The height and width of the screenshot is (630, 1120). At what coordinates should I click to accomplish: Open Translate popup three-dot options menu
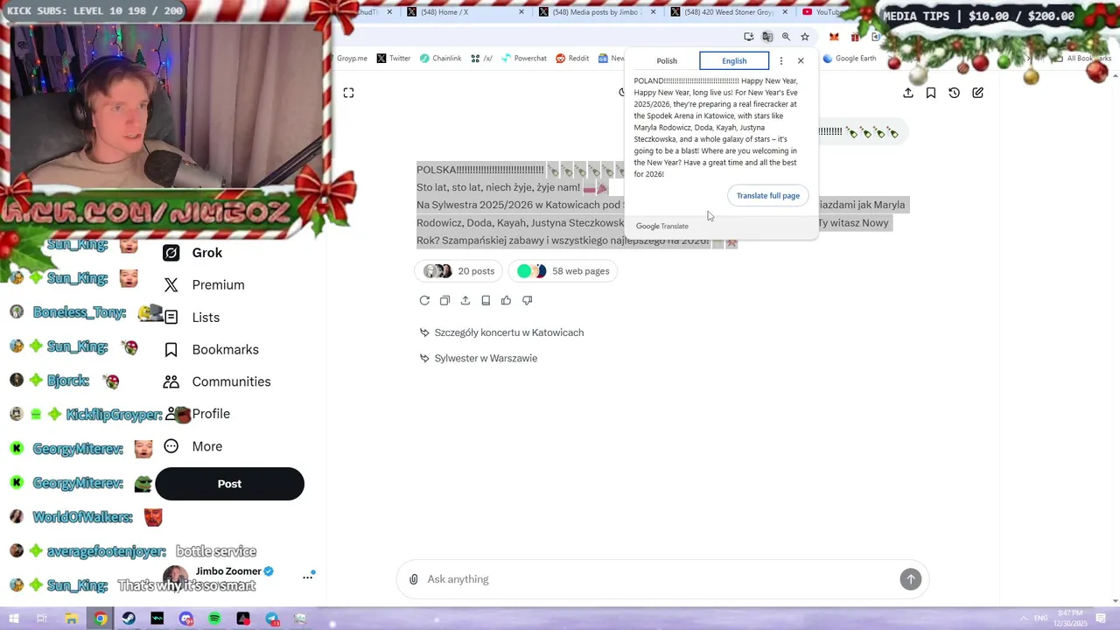coord(781,61)
